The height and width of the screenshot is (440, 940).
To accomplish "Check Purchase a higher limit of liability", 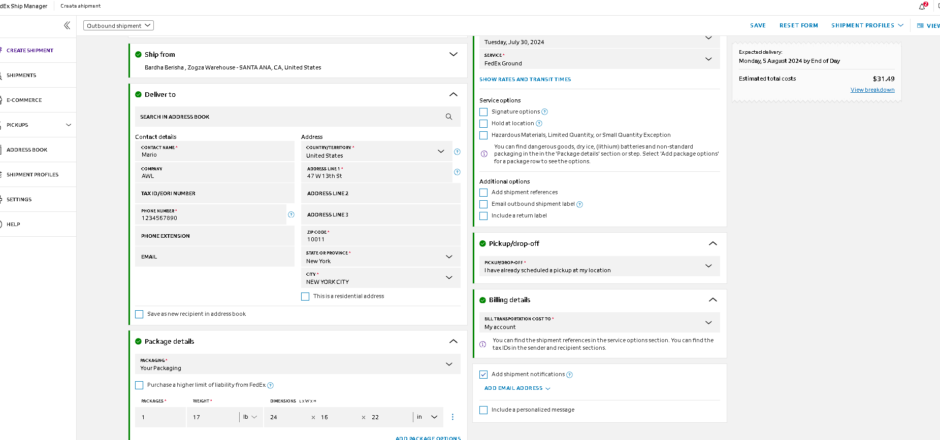I will coord(139,385).
